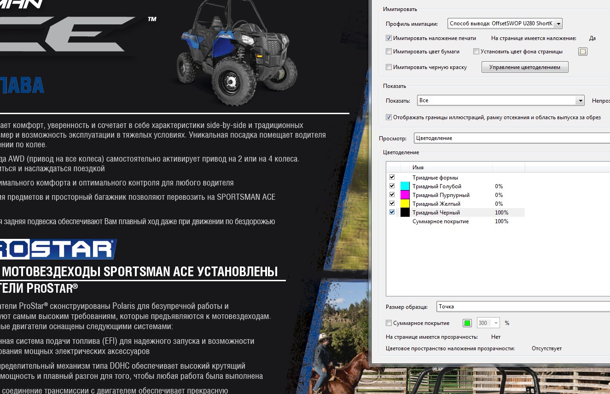
Task: Click the PROSTAR logo in the document
Action: 58,249
